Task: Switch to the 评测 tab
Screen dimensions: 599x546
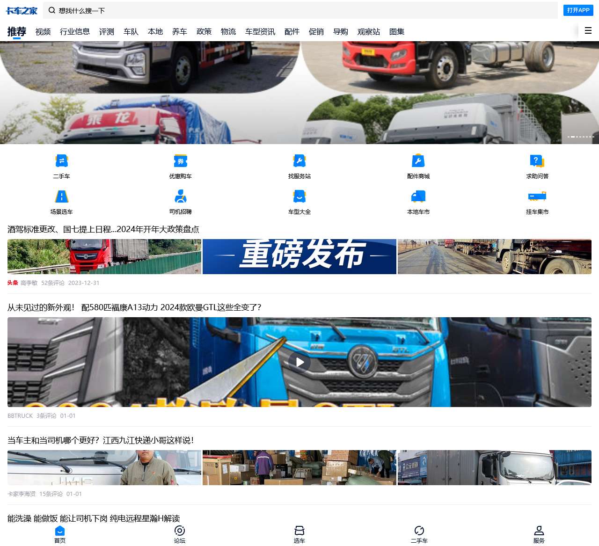Action: point(107,32)
